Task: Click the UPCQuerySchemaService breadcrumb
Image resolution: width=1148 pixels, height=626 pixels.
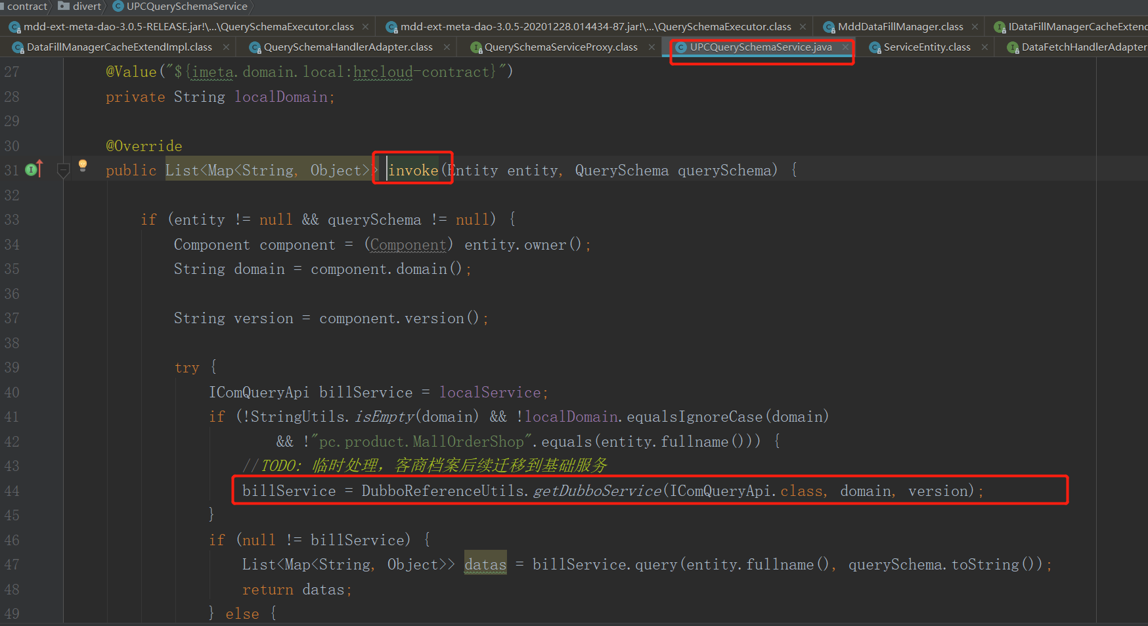Action: point(181,7)
